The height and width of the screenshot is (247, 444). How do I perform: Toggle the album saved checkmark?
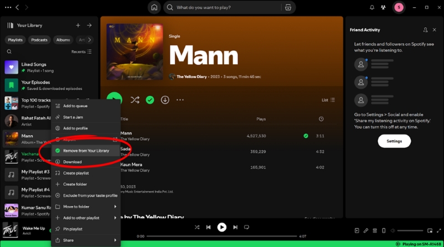coord(150,100)
